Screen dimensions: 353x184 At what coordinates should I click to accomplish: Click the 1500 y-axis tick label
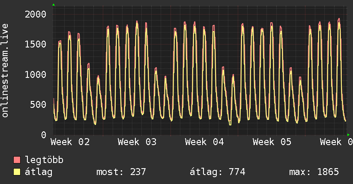point(36,44)
